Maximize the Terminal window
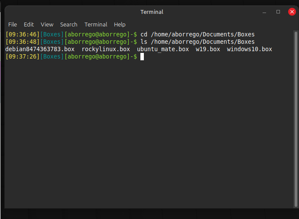This screenshot has height=219, width=299. (x=278, y=12)
